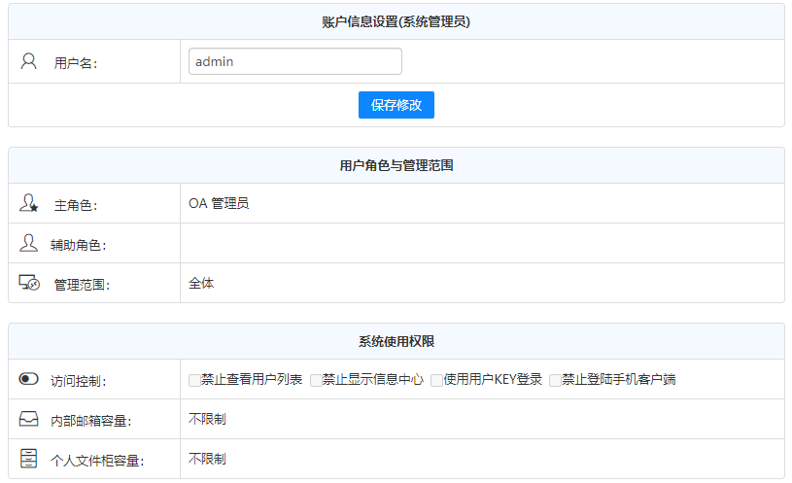Click the 不限制 value for 内部邮箱容量

click(x=207, y=419)
